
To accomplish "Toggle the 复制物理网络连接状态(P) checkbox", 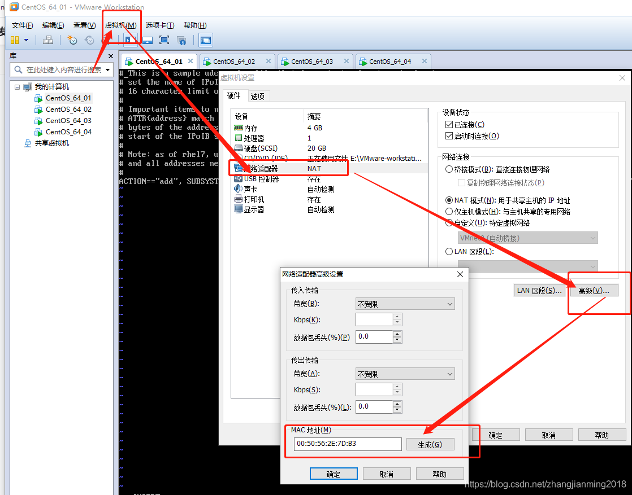I will [x=461, y=183].
